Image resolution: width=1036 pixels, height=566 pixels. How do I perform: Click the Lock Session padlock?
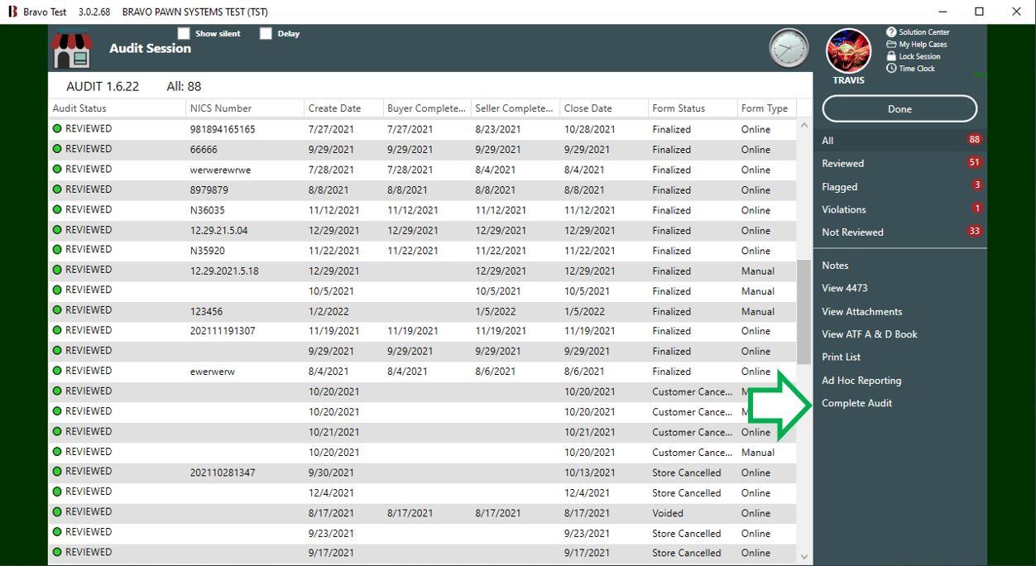[891, 56]
